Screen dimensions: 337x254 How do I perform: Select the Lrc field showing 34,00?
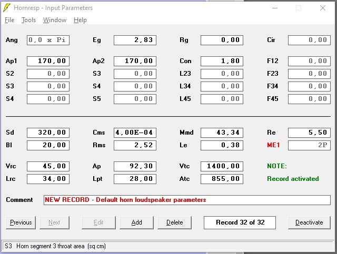pyautogui.click(x=48, y=179)
